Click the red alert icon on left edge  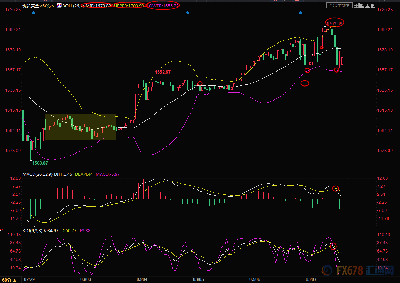coord(1,230)
